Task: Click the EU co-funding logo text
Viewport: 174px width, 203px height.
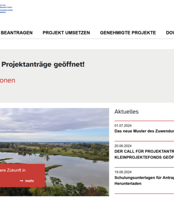Action: point(6,9)
